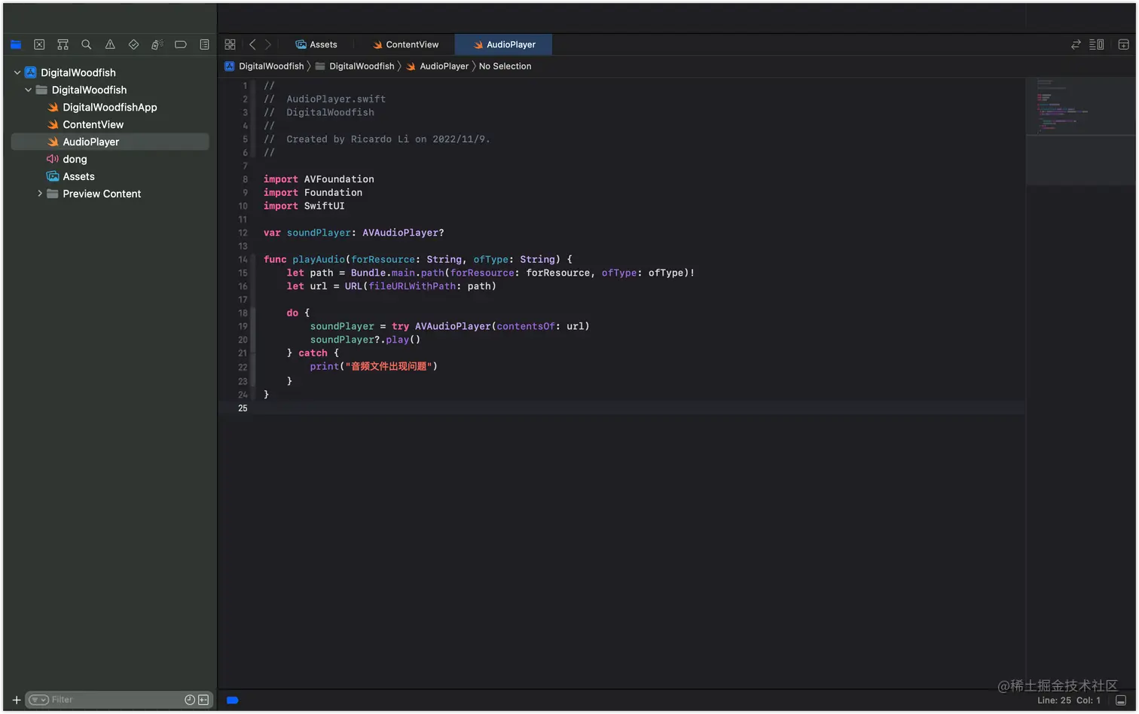The height and width of the screenshot is (714, 1139).
Task: Click the plus button below the navigator
Action: point(17,700)
